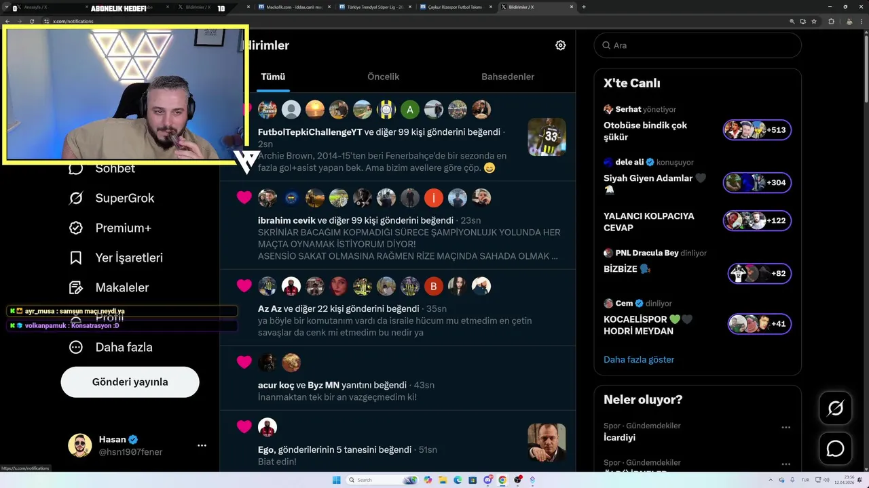Click the Ara search field
The image size is (869, 488).
tap(697, 45)
